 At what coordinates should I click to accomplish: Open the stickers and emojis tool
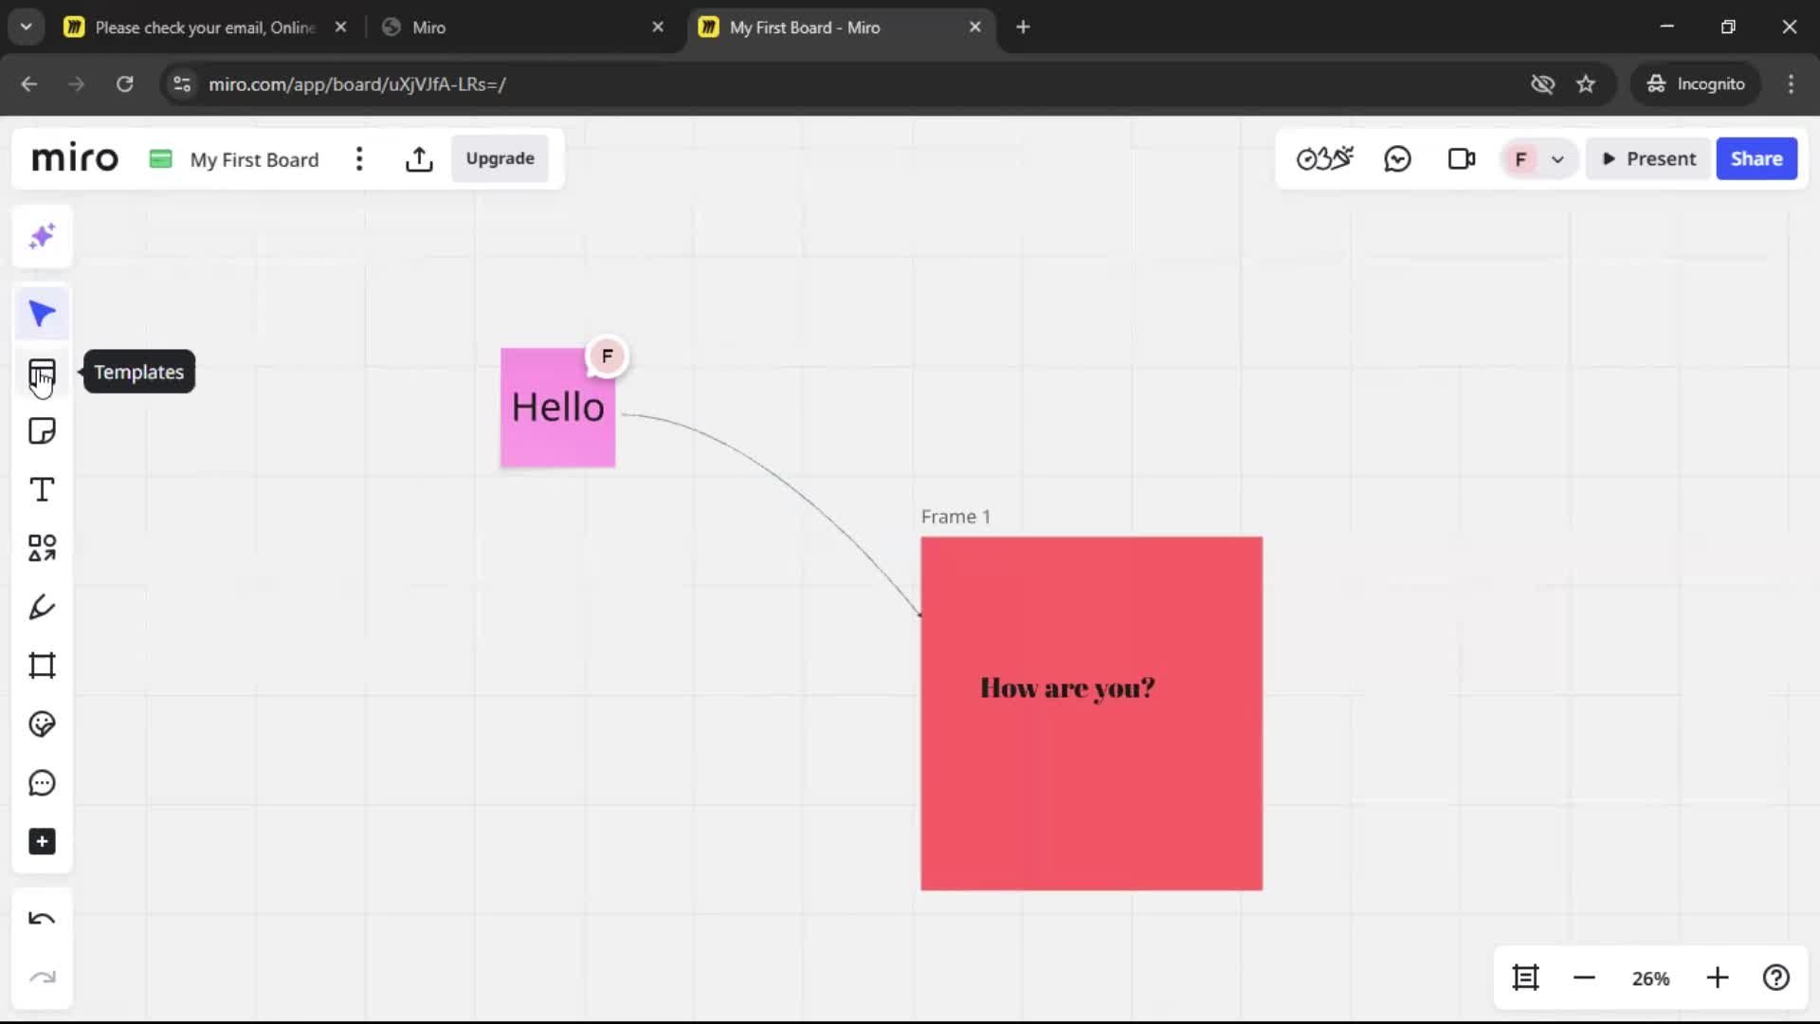pos(42,724)
